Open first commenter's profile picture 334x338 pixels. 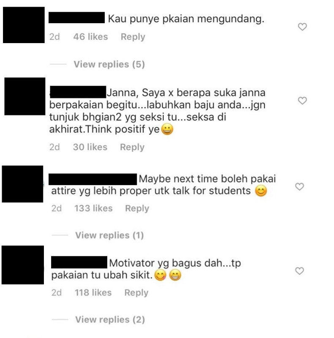tap(24, 25)
